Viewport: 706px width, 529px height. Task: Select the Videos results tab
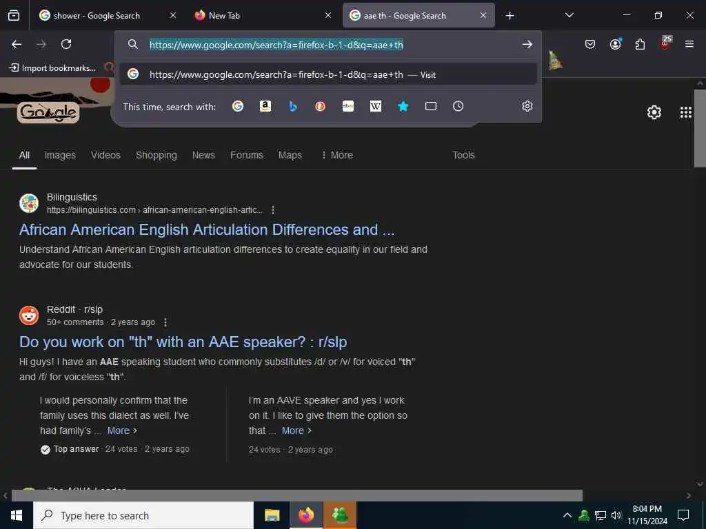[x=105, y=155]
